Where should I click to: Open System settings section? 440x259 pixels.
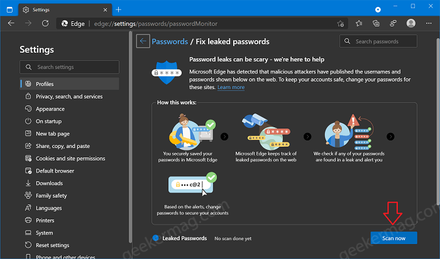69,233
